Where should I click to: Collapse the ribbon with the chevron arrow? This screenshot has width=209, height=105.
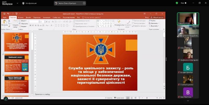pos(164,29)
